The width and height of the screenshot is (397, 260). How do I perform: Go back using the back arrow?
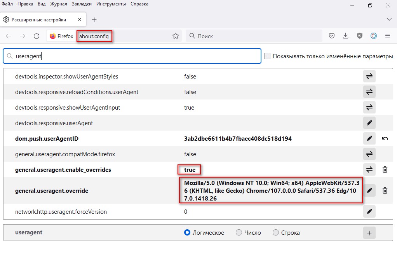[9, 36]
